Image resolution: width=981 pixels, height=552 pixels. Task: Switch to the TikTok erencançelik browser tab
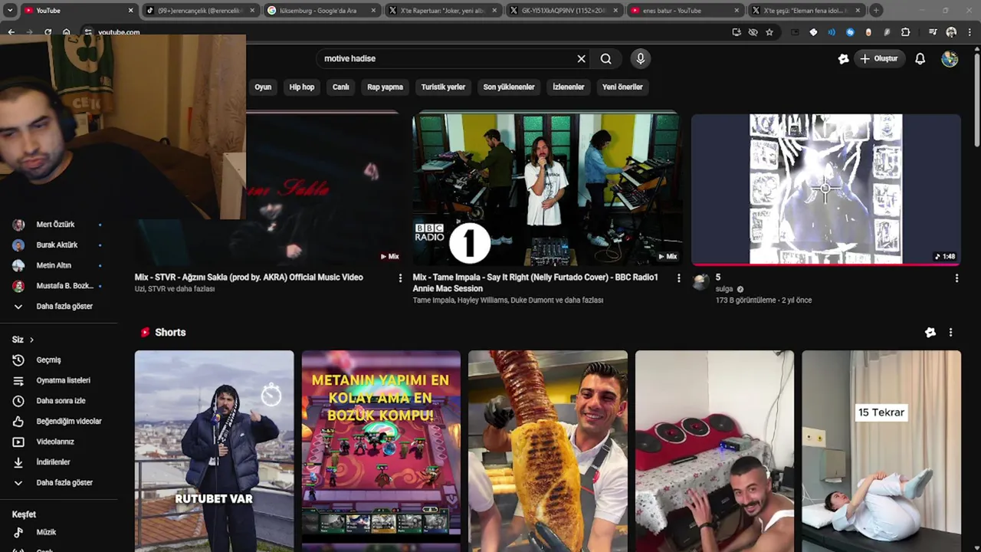tap(199, 11)
